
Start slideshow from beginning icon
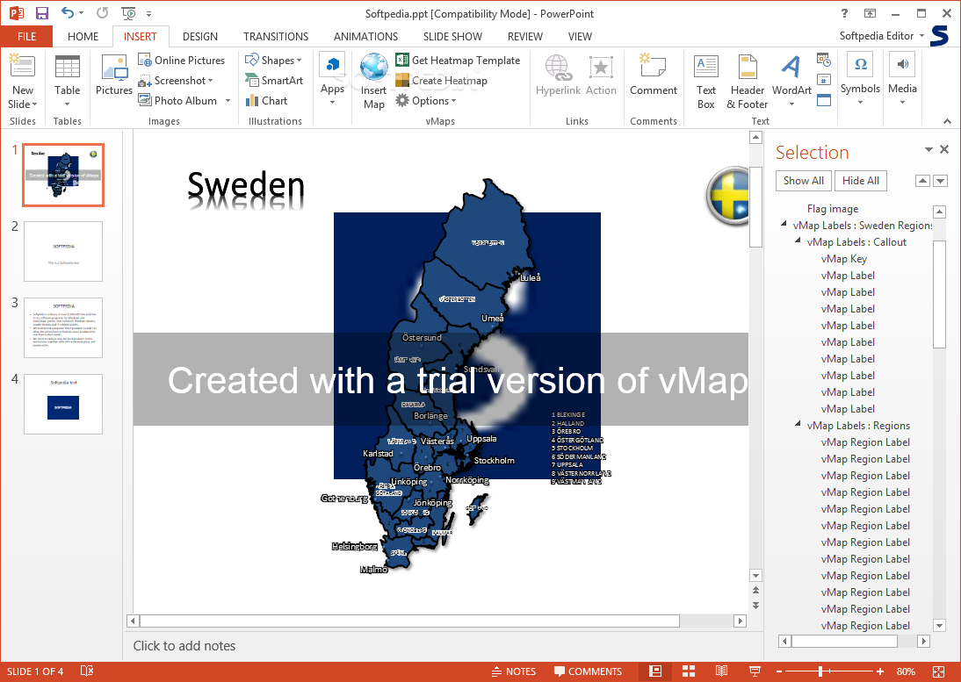[129, 13]
